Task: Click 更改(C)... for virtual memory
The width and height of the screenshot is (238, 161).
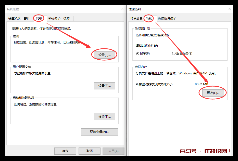Action: 213,93
